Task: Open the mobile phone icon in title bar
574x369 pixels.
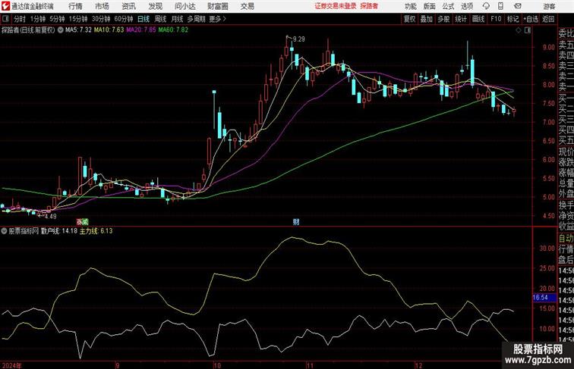Action: coord(500,6)
